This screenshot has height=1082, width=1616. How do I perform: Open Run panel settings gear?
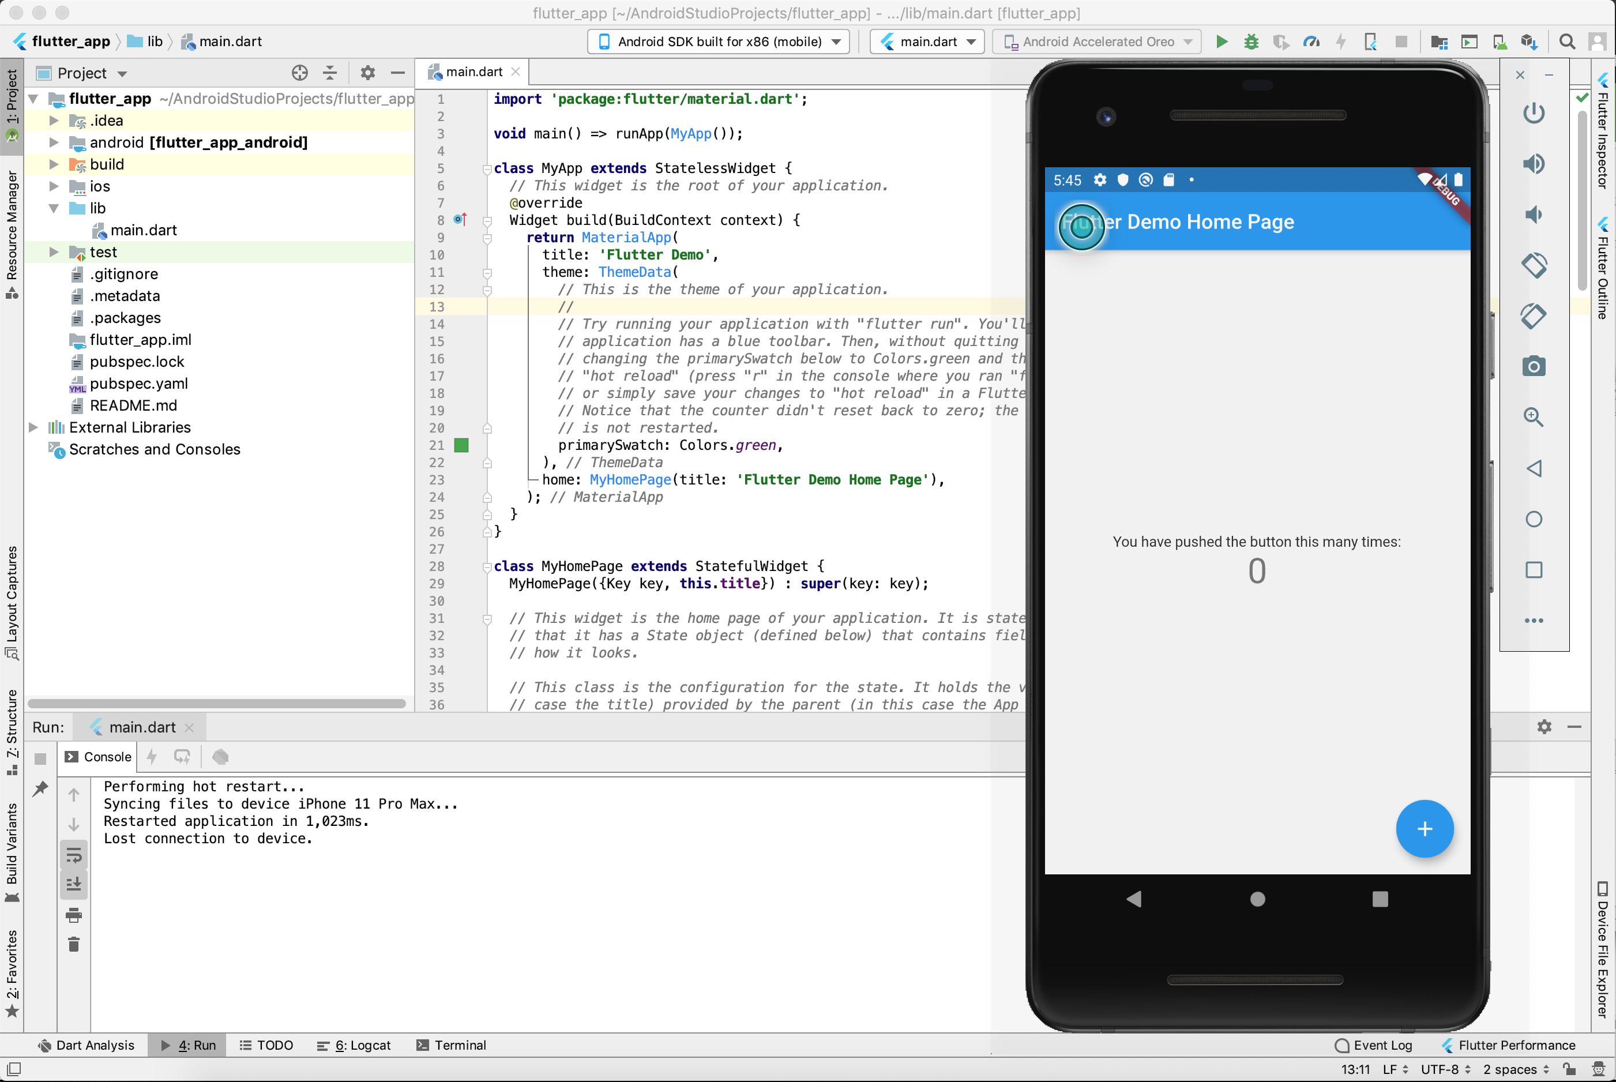click(x=1544, y=727)
